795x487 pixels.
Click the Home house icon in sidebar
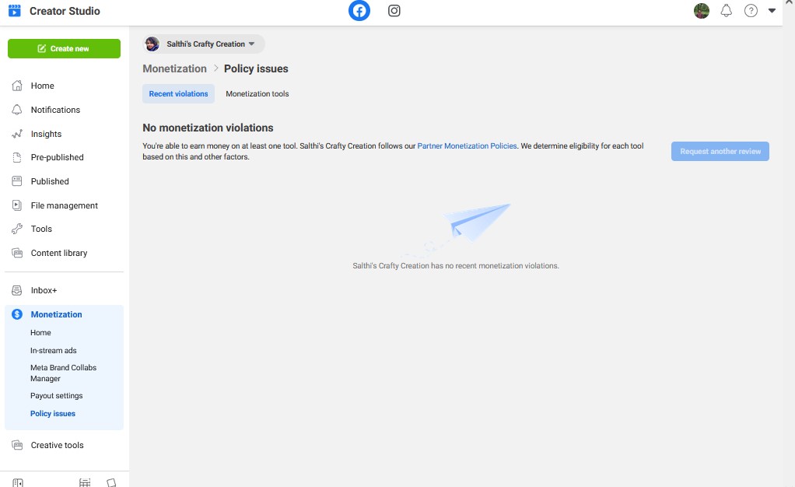pos(17,86)
